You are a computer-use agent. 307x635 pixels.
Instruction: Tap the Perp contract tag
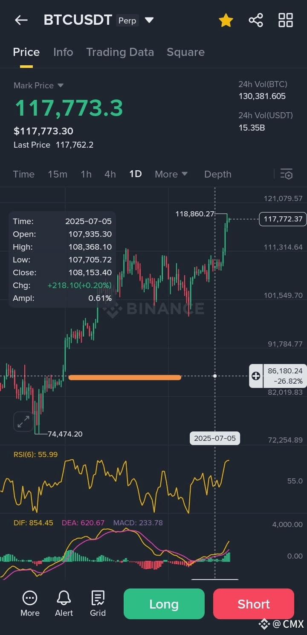pyautogui.click(x=127, y=20)
